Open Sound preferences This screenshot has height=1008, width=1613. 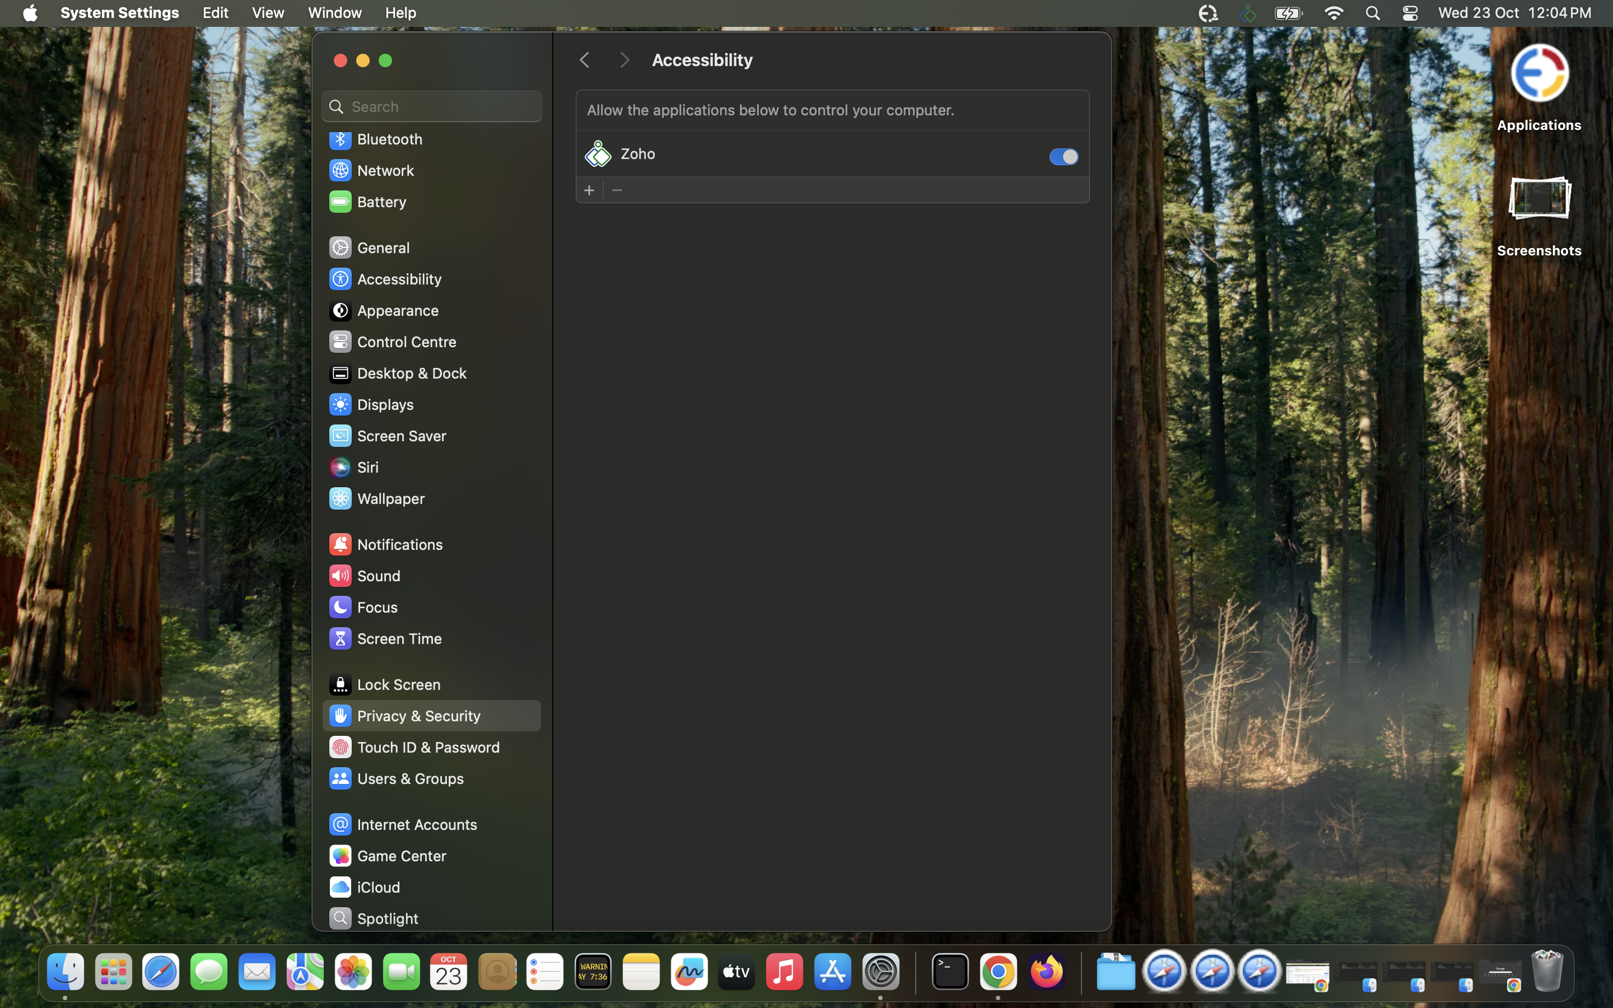pyautogui.click(x=378, y=575)
